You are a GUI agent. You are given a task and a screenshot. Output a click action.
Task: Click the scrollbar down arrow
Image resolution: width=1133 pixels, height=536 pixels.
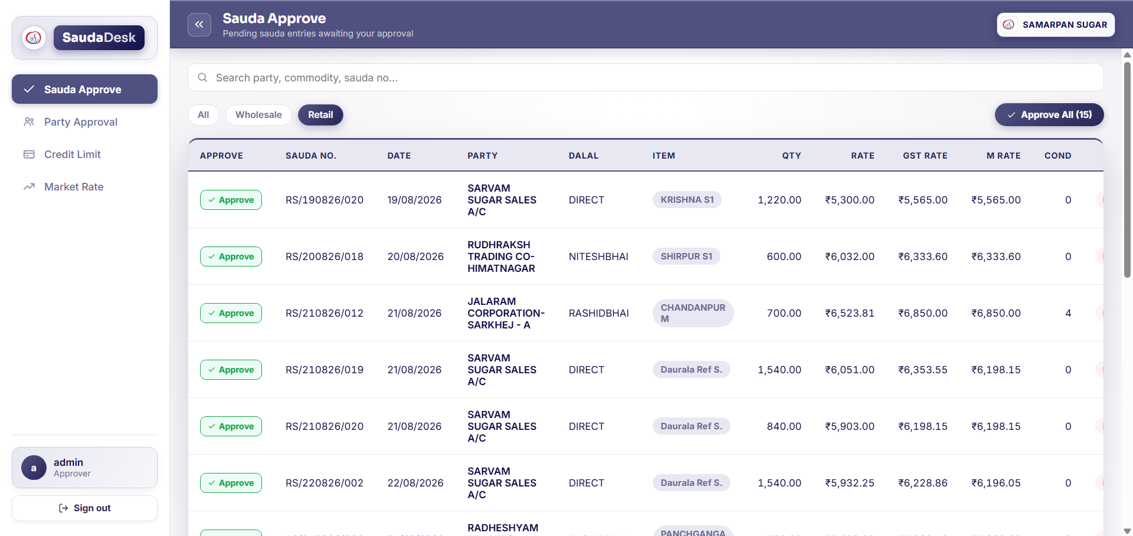click(1127, 531)
